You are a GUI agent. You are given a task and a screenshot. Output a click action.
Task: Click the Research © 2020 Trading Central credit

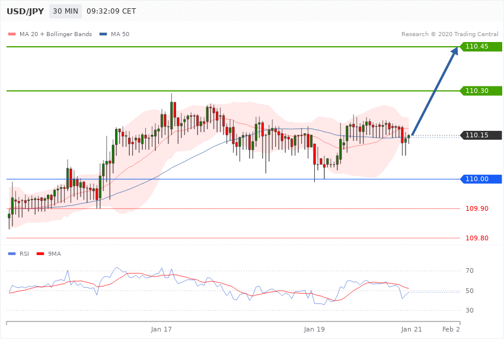tap(449, 34)
